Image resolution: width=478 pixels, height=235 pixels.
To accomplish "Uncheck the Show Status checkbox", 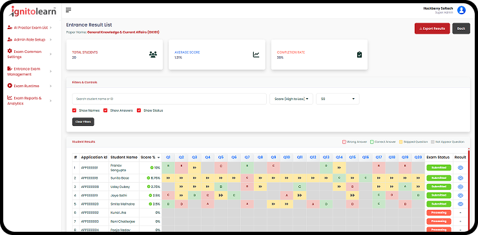I will 139,110.
